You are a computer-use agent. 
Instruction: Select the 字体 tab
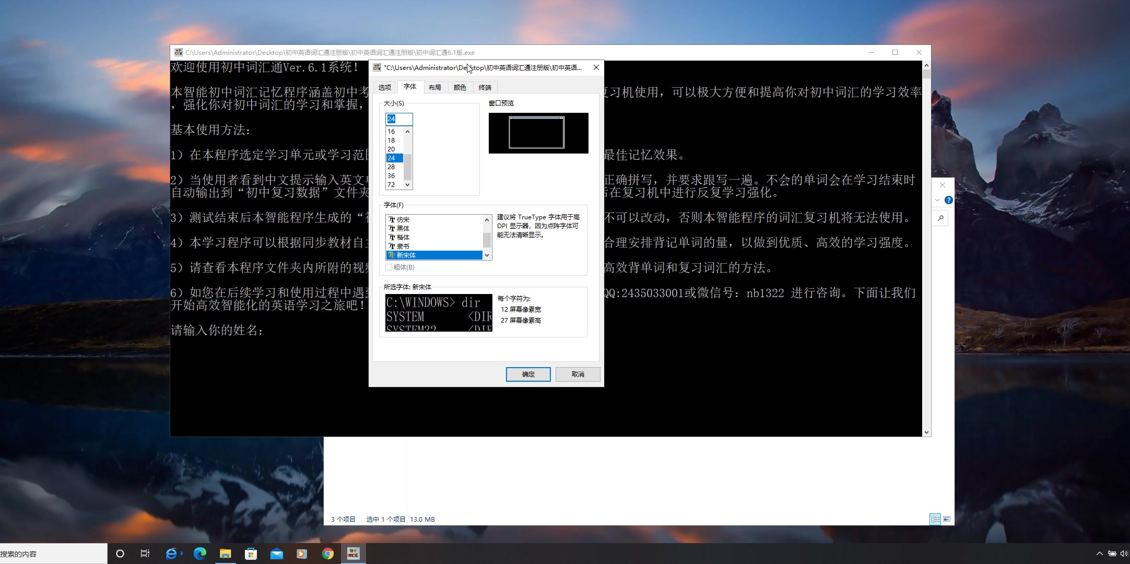click(x=410, y=87)
